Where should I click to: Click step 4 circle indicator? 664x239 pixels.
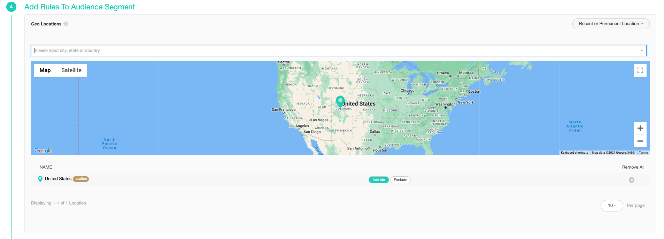tap(11, 7)
